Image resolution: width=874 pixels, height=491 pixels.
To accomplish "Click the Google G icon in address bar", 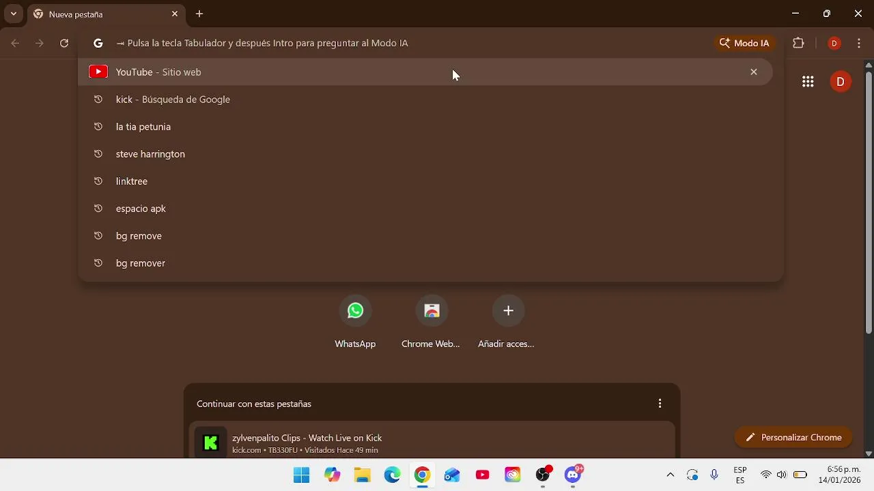I will click(98, 43).
